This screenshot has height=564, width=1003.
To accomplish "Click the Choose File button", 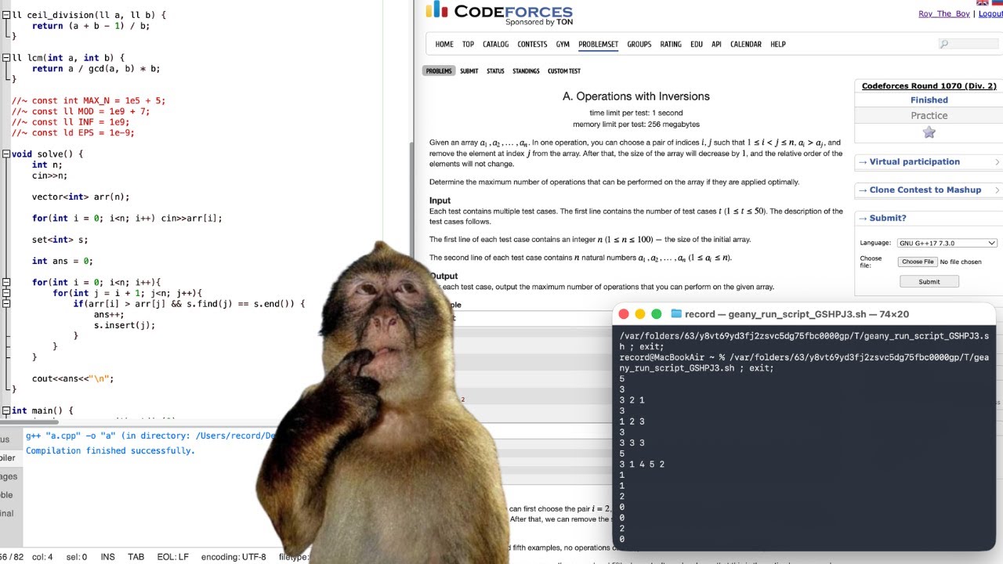I will point(917,262).
